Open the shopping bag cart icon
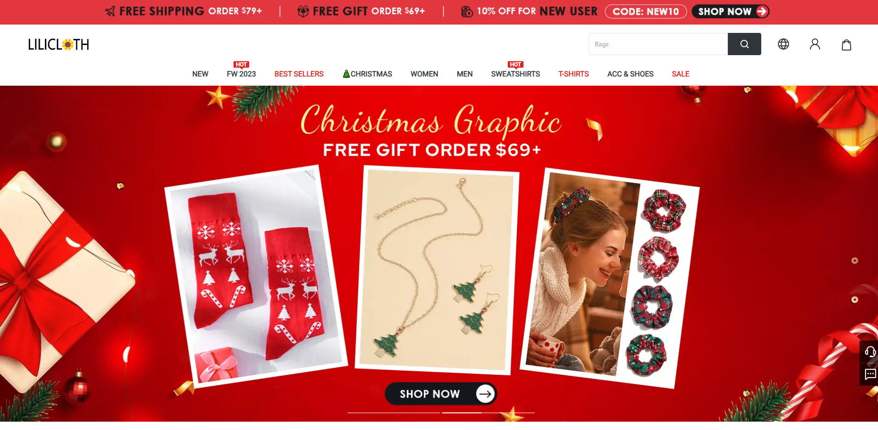 click(846, 44)
